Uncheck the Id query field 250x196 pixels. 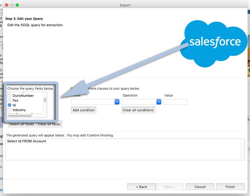click(10, 105)
